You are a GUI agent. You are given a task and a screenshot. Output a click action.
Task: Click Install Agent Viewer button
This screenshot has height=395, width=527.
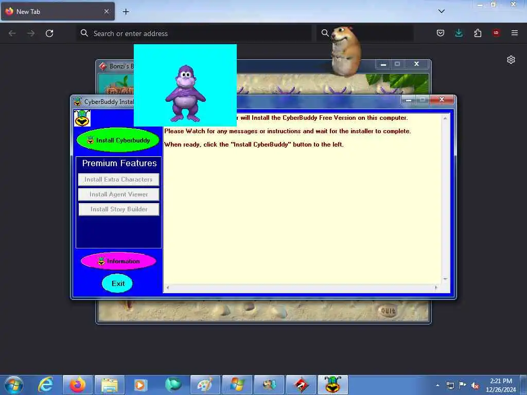(118, 194)
